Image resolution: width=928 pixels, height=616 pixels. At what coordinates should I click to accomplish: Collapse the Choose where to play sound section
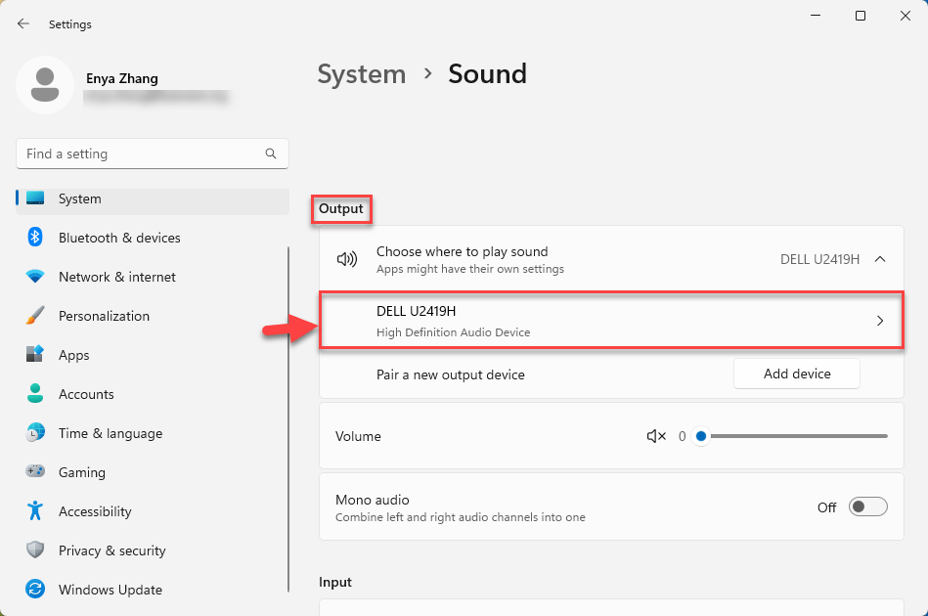point(879,259)
